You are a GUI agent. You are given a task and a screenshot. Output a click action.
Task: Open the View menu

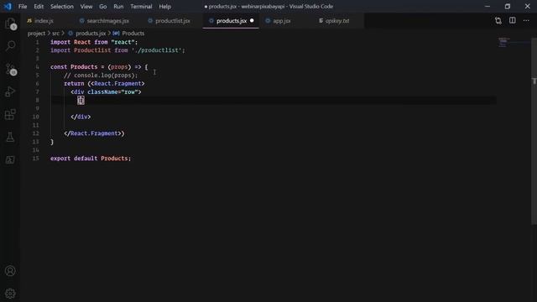coord(86,6)
